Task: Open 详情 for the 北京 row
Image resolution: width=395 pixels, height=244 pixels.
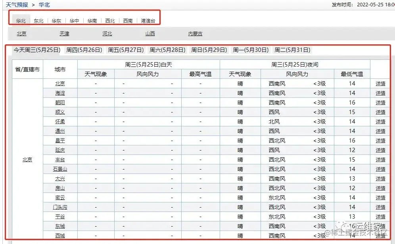Action: 380,84
